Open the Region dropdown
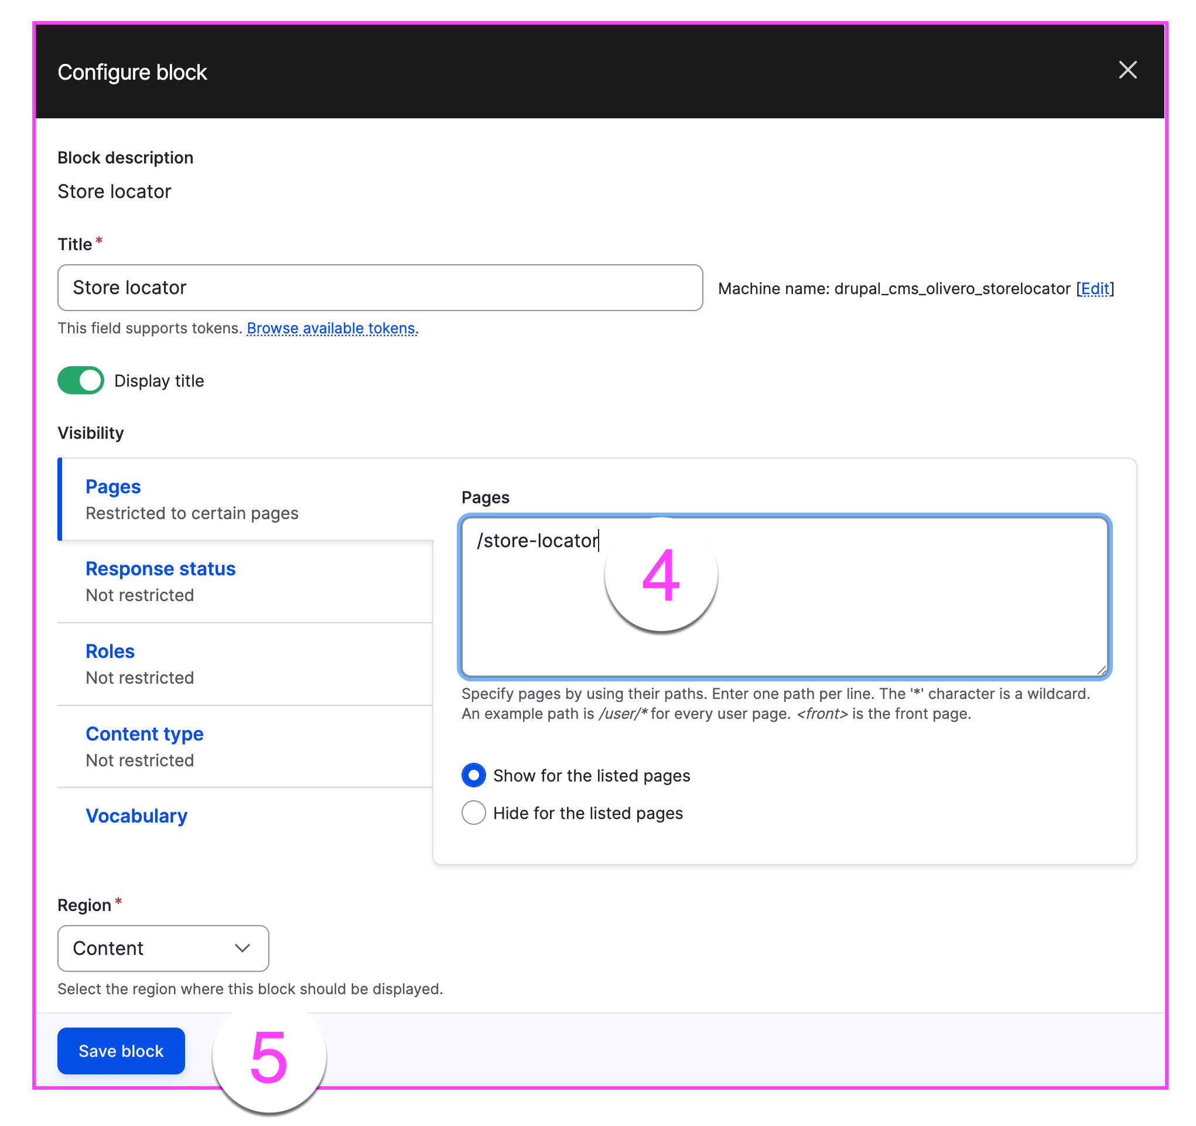Viewport: 1196px width, 1126px height. (x=162, y=948)
